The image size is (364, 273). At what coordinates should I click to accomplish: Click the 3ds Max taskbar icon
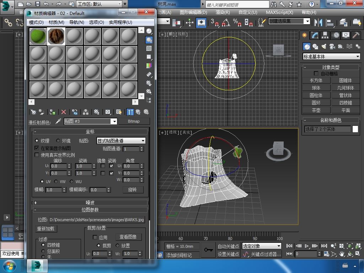pos(37,266)
